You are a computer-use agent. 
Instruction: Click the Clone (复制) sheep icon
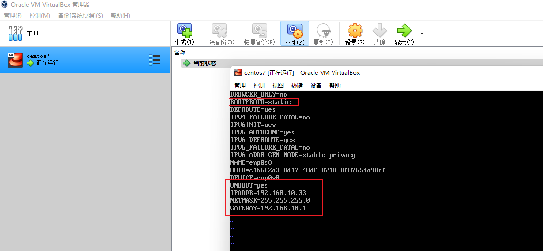pos(323,30)
